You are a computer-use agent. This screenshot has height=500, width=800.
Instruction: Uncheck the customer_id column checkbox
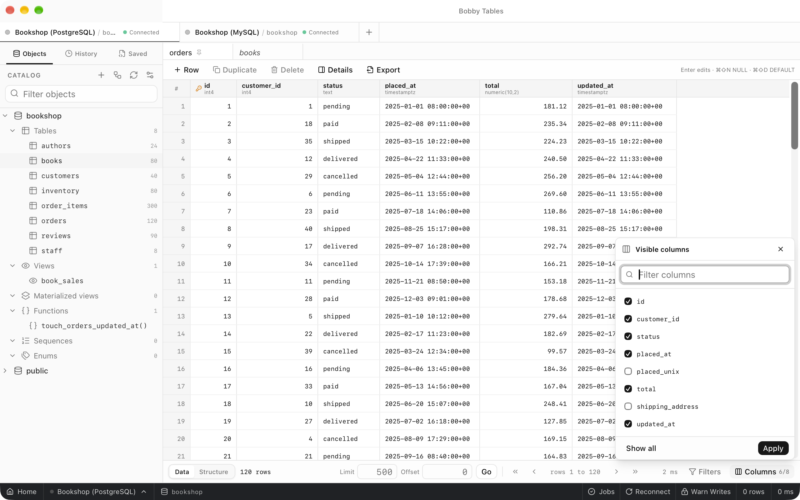pyautogui.click(x=628, y=319)
